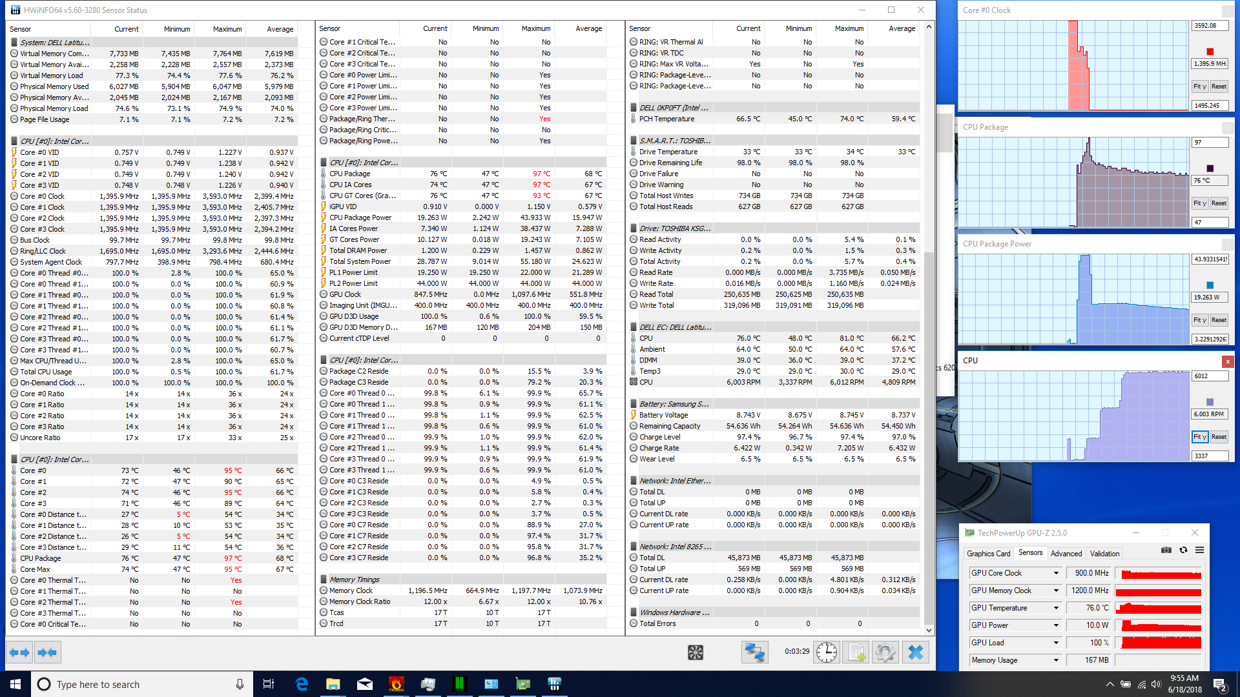This screenshot has width=1240, height=697.
Task: Toggle Fit y in Core #0 Clock graph
Action: [1199, 86]
